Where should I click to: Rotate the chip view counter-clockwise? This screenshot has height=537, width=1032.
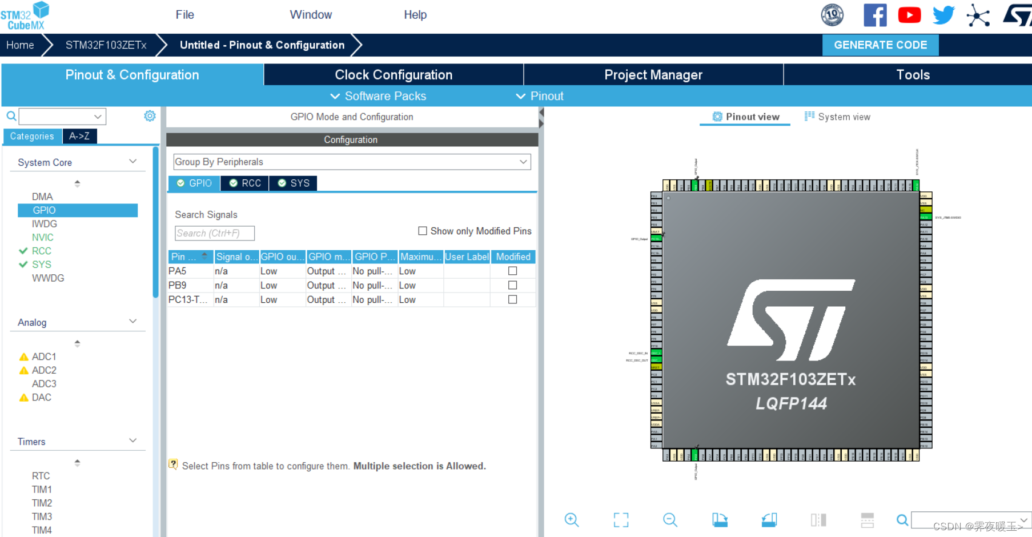click(769, 519)
